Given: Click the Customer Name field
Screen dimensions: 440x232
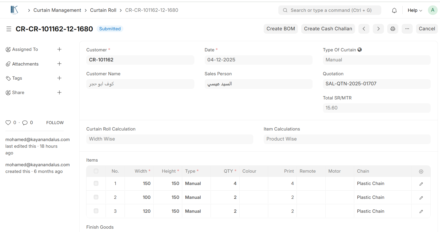Looking at the screenshot, I should (140, 84).
